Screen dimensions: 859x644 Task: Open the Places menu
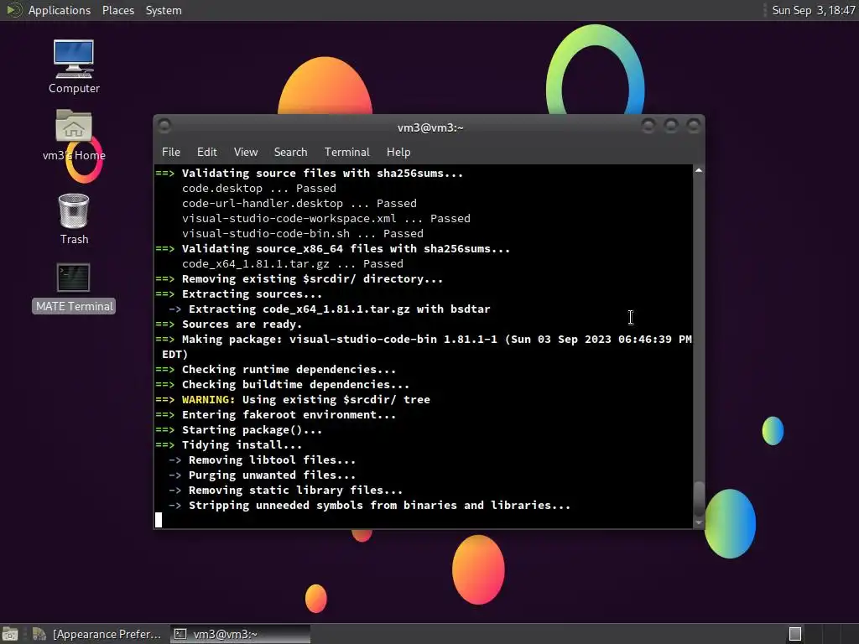click(117, 10)
